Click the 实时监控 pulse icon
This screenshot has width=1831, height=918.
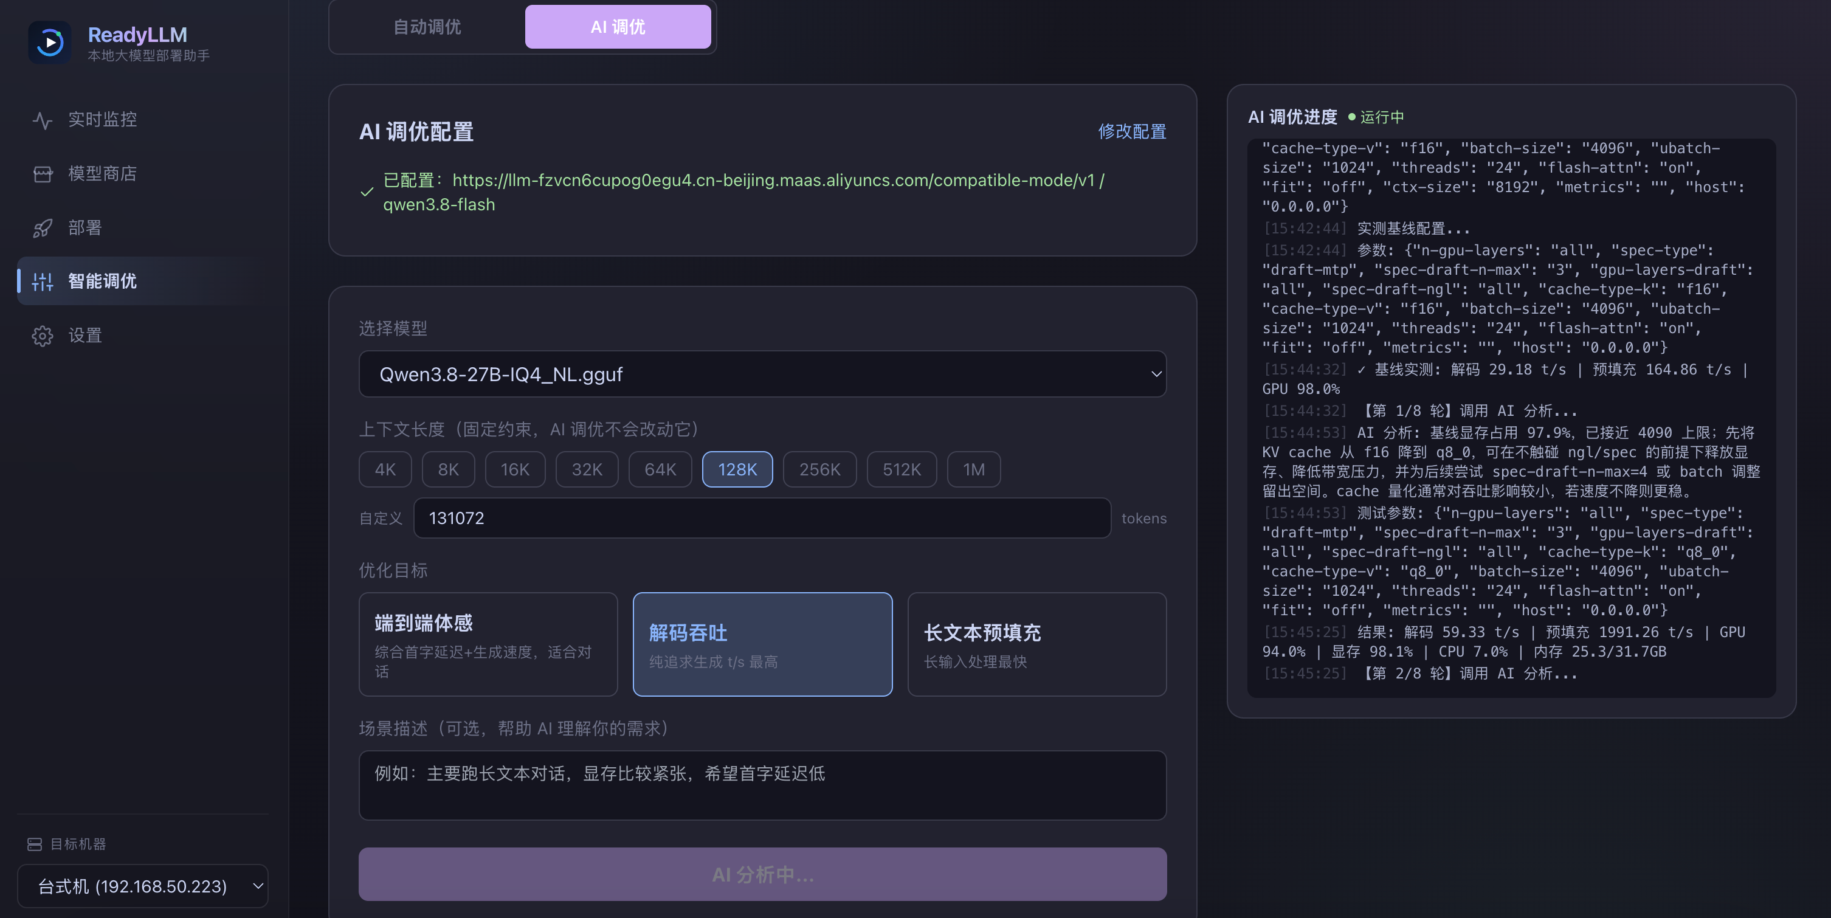[x=43, y=120]
